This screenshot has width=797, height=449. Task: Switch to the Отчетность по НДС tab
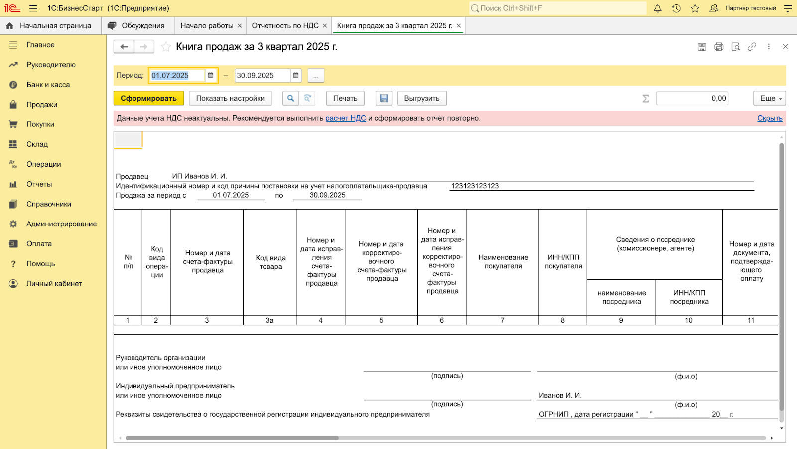[285, 26]
